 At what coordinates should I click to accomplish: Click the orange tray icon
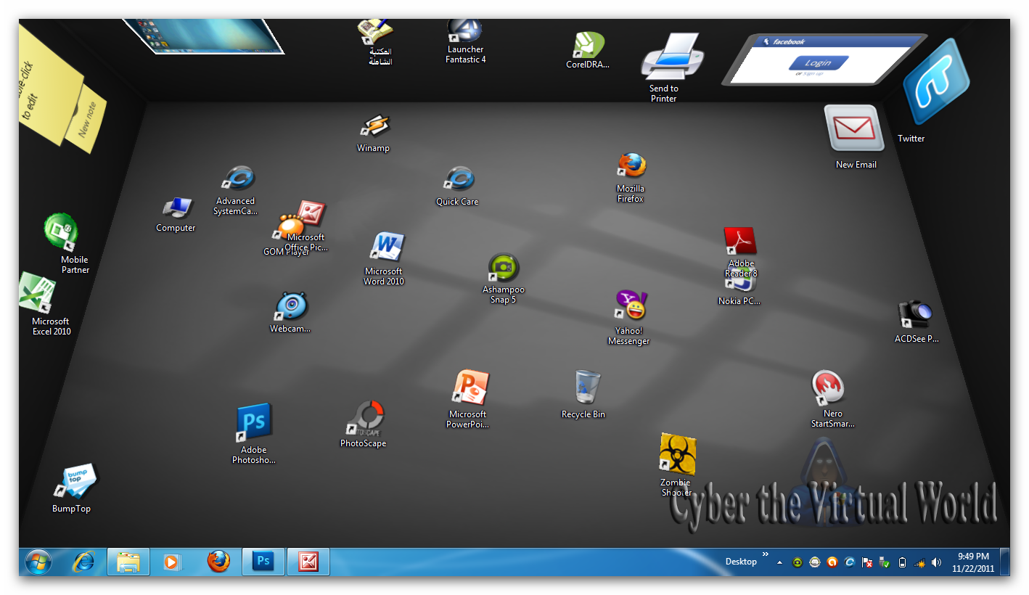pos(832,562)
